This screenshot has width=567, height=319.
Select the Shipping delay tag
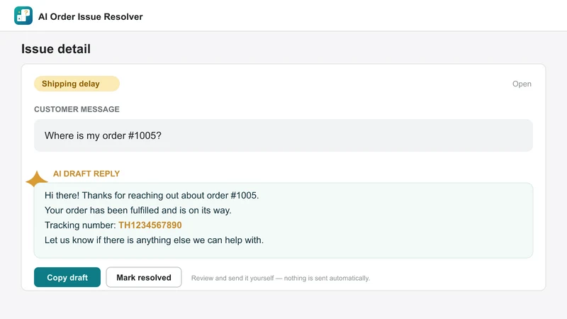77,84
